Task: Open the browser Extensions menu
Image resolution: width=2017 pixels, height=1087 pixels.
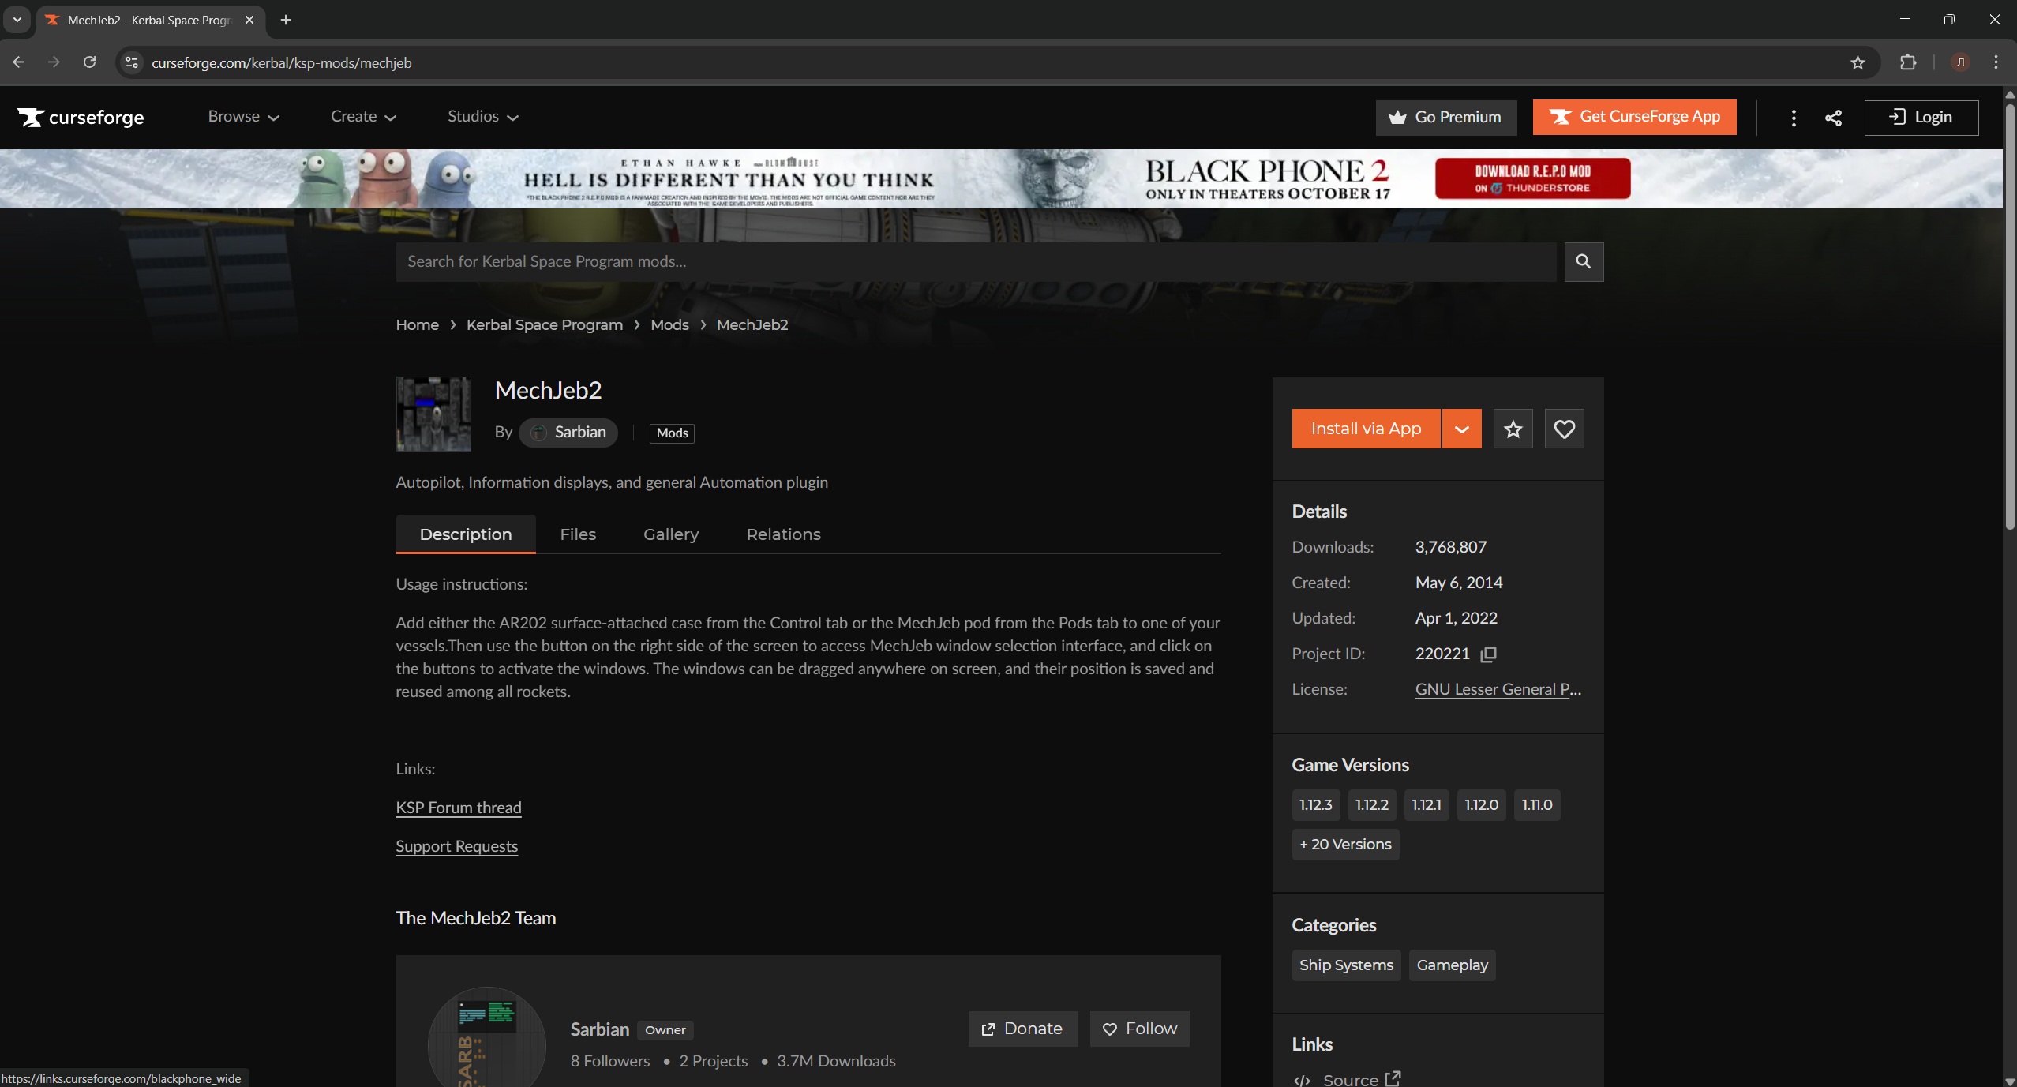Action: [1908, 62]
